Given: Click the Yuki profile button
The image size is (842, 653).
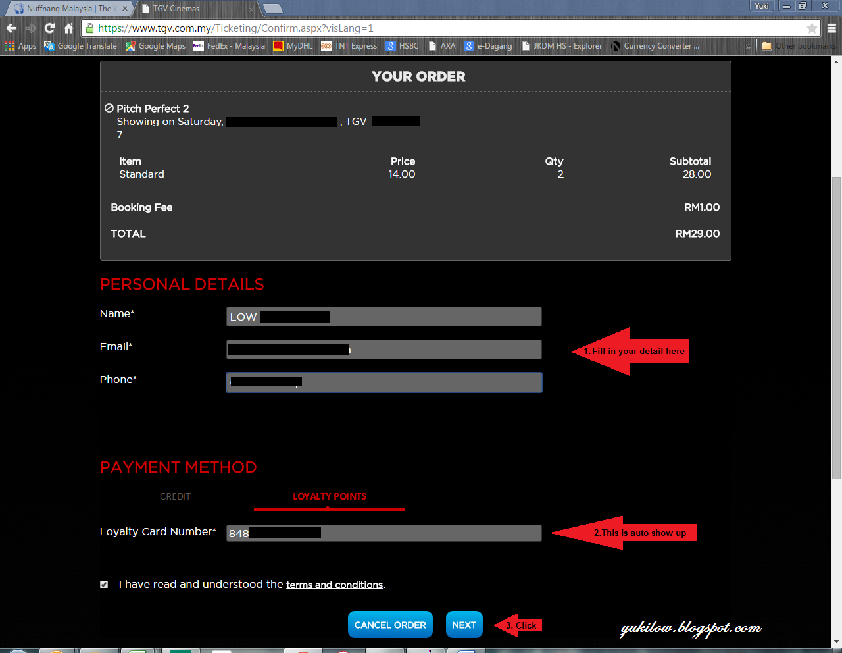Looking at the screenshot, I should (762, 6).
